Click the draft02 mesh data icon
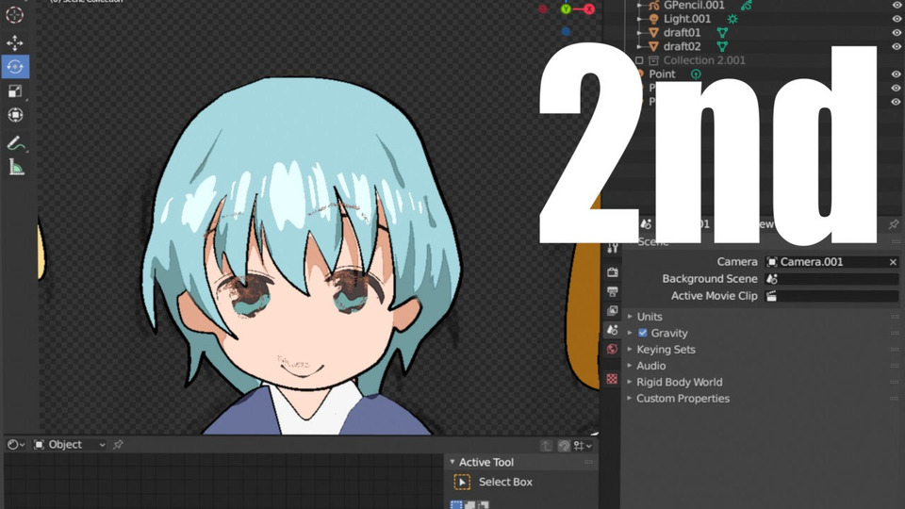 722,47
